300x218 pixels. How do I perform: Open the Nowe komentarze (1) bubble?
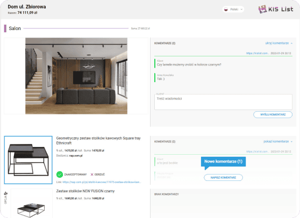coord(223,162)
